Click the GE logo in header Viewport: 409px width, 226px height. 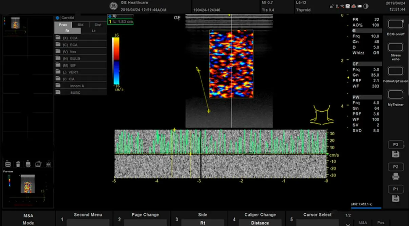coord(114,6)
